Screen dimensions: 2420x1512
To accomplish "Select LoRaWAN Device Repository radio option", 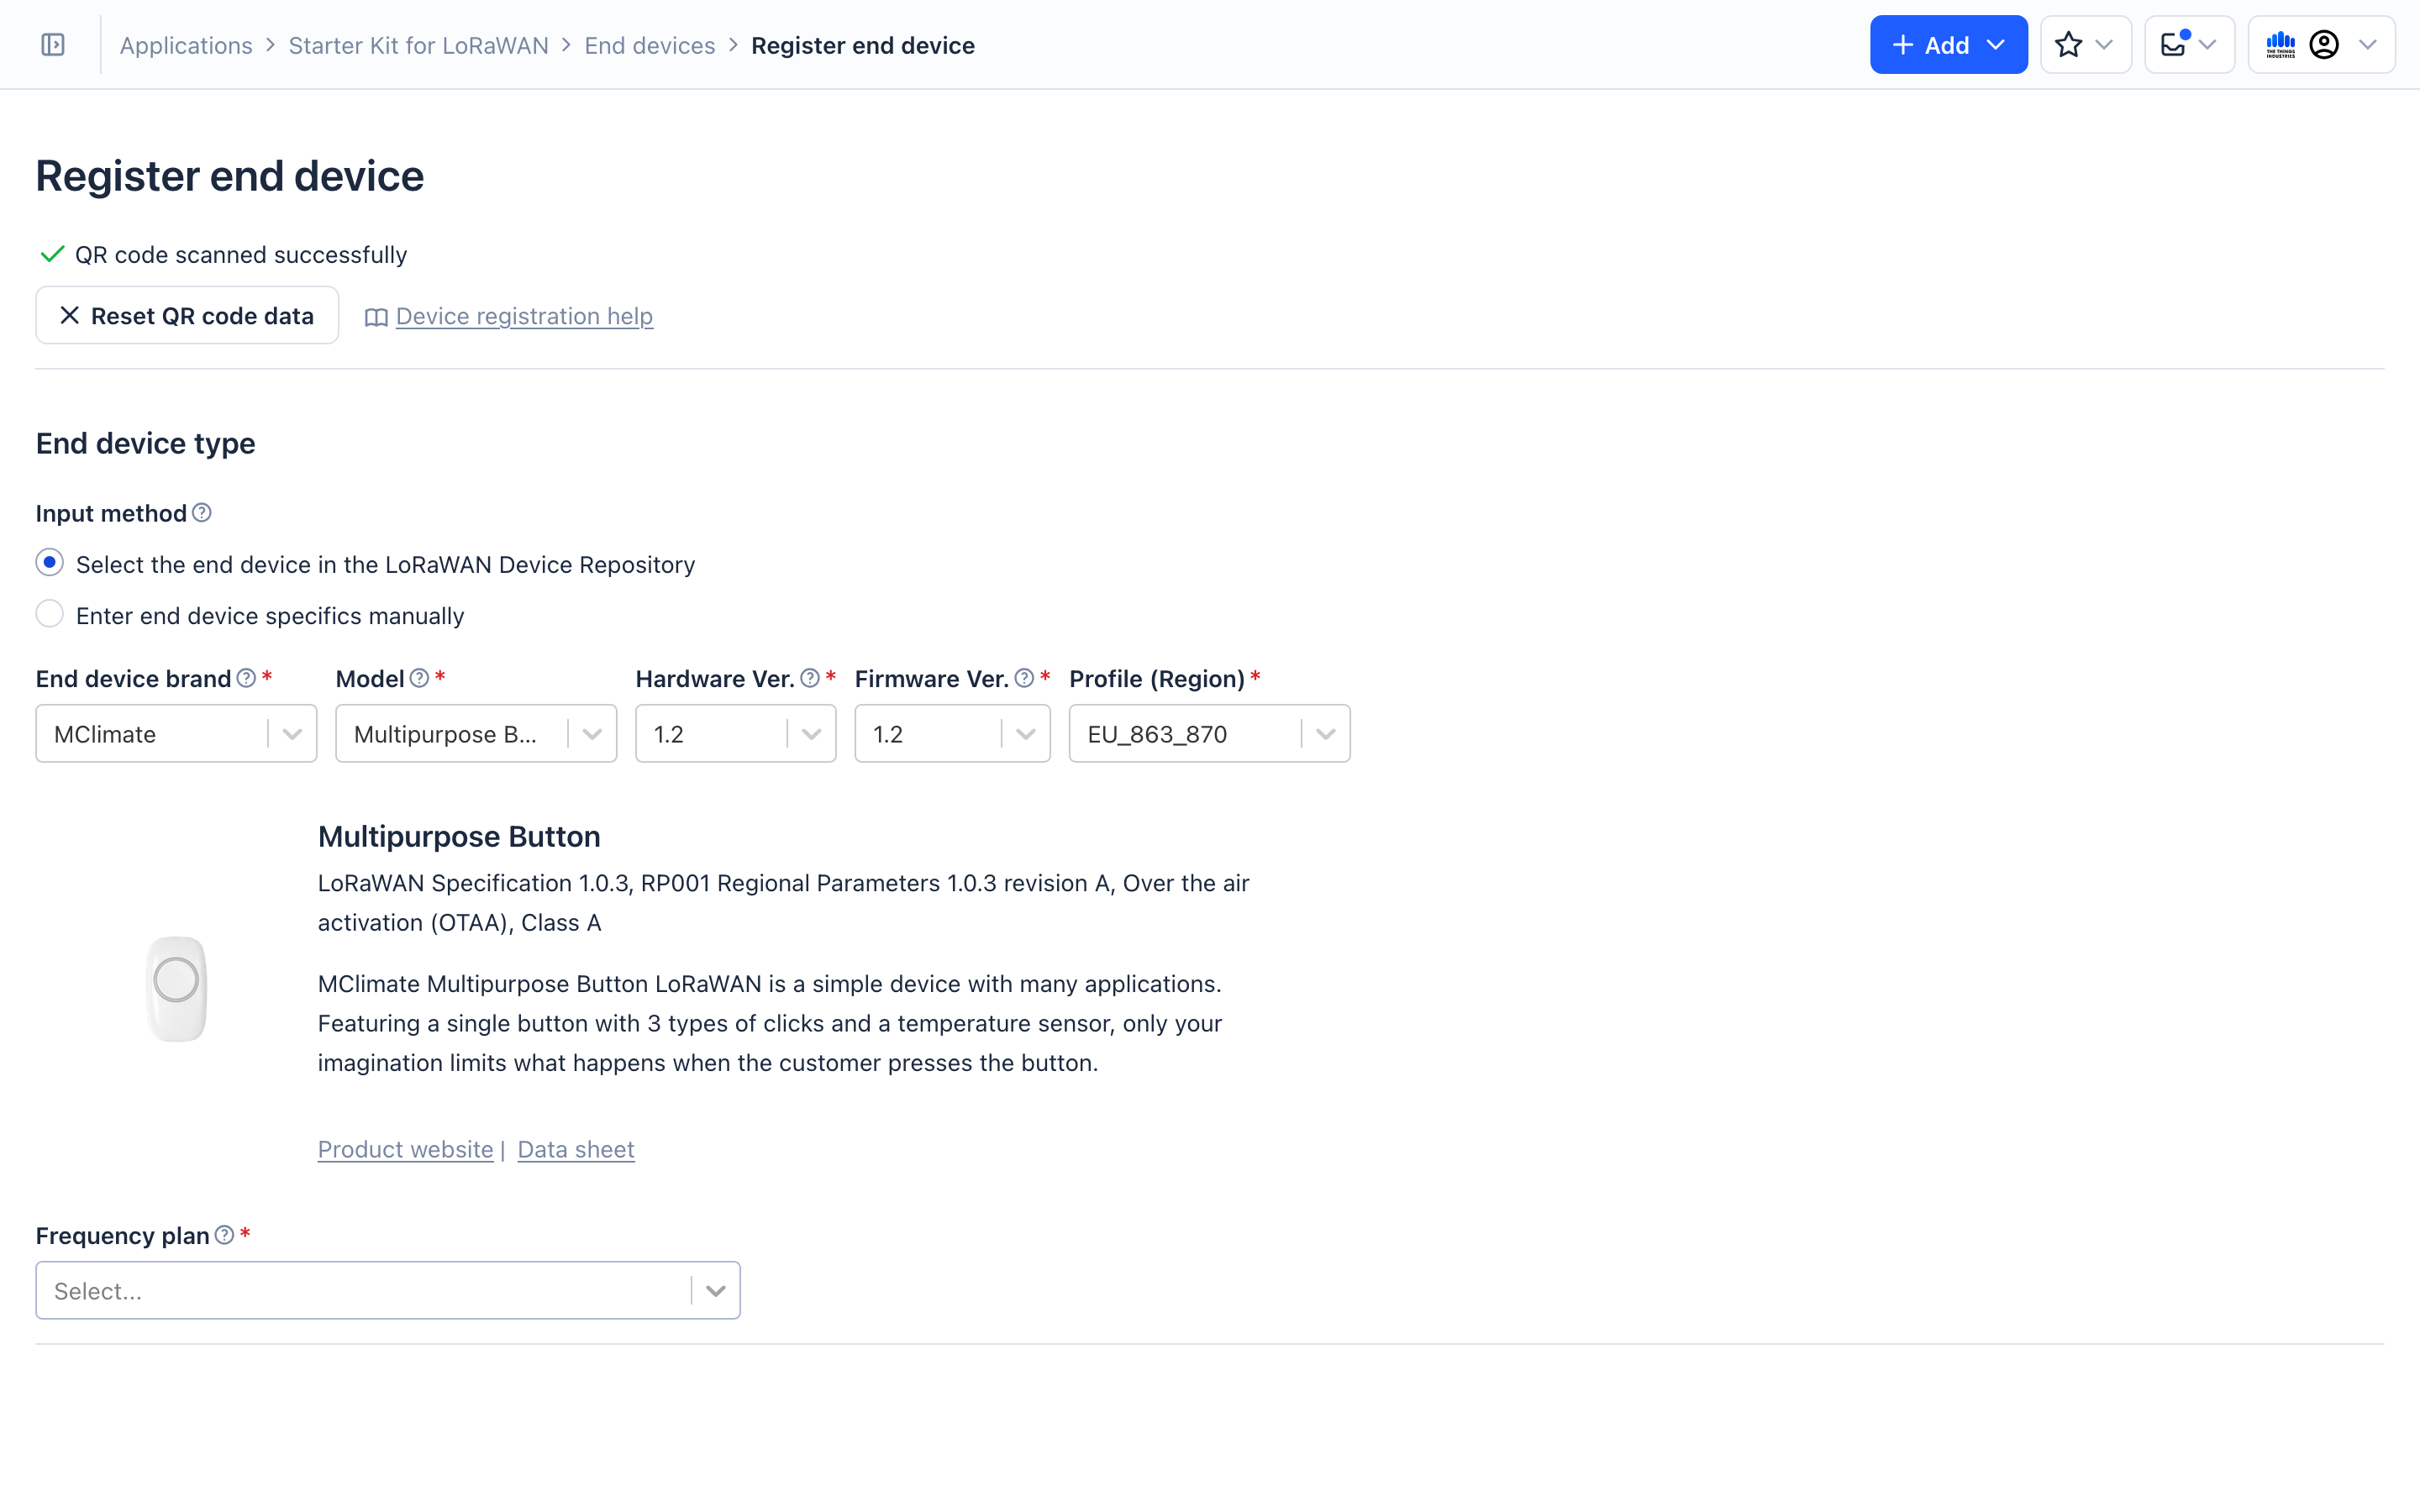I will click(x=50, y=563).
